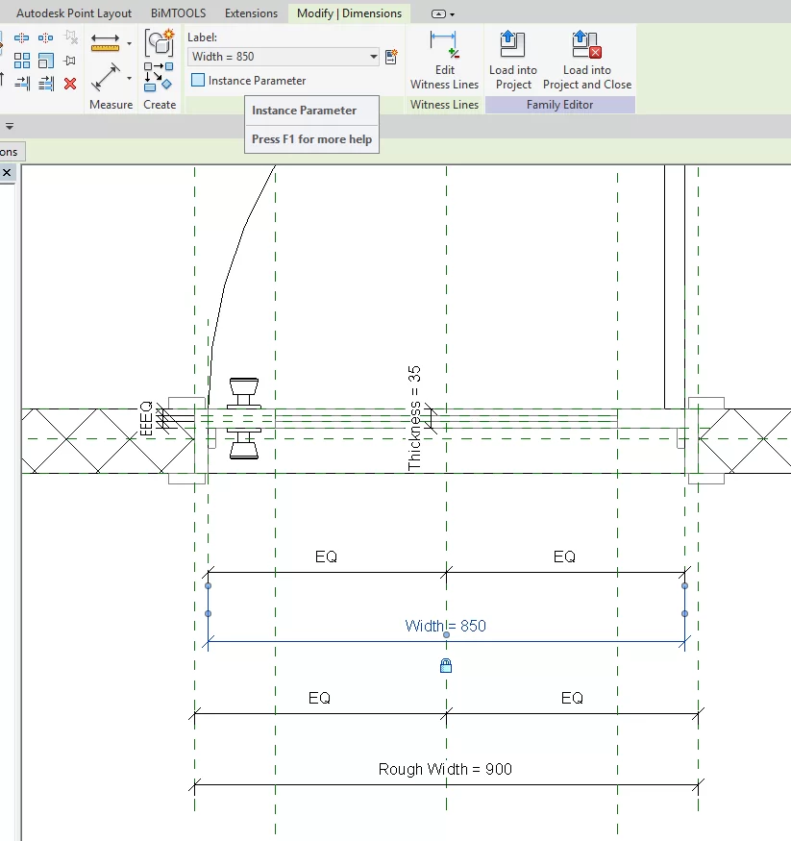Toggle the EQ constraint above Width dimension

(326, 557)
